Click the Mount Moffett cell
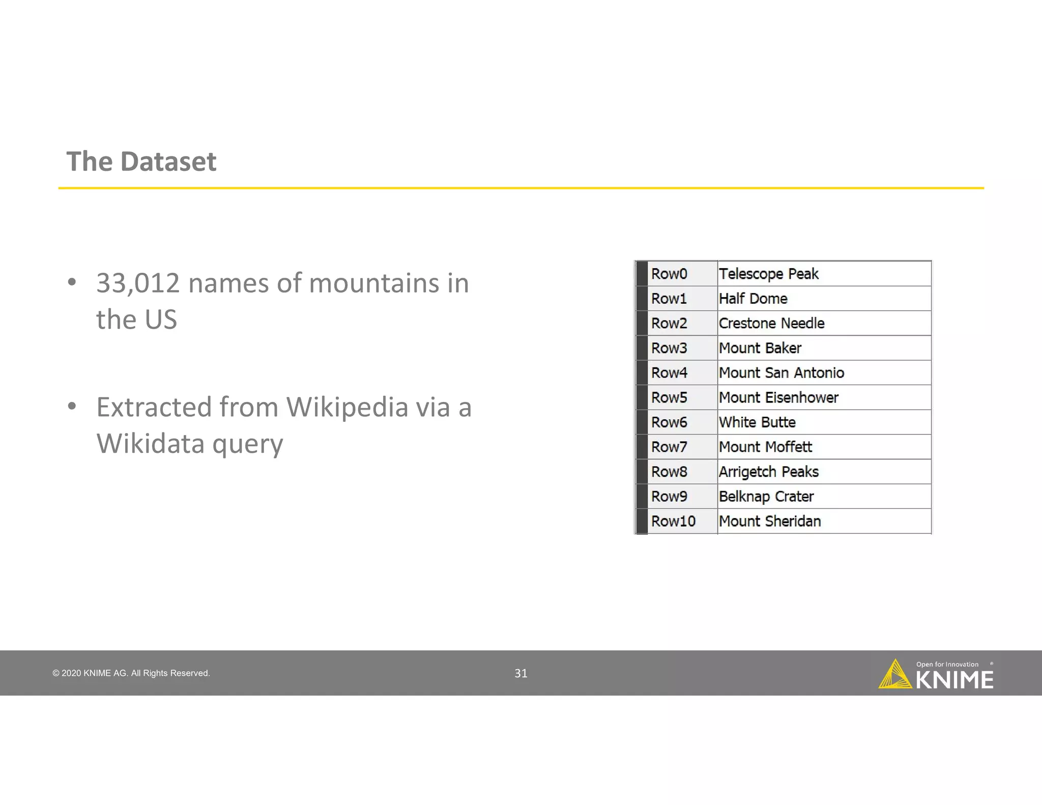This screenshot has height=805, width=1042. [824, 447]
